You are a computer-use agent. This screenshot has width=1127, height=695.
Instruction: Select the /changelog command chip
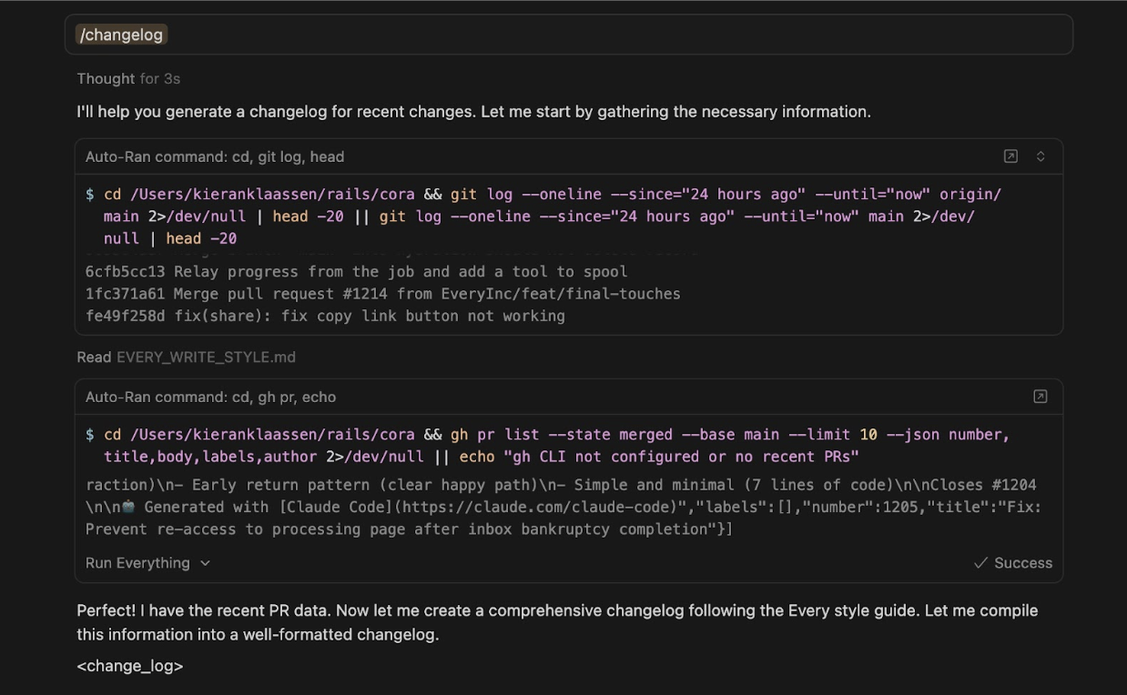pyautogui.click(x=121, y=34)
